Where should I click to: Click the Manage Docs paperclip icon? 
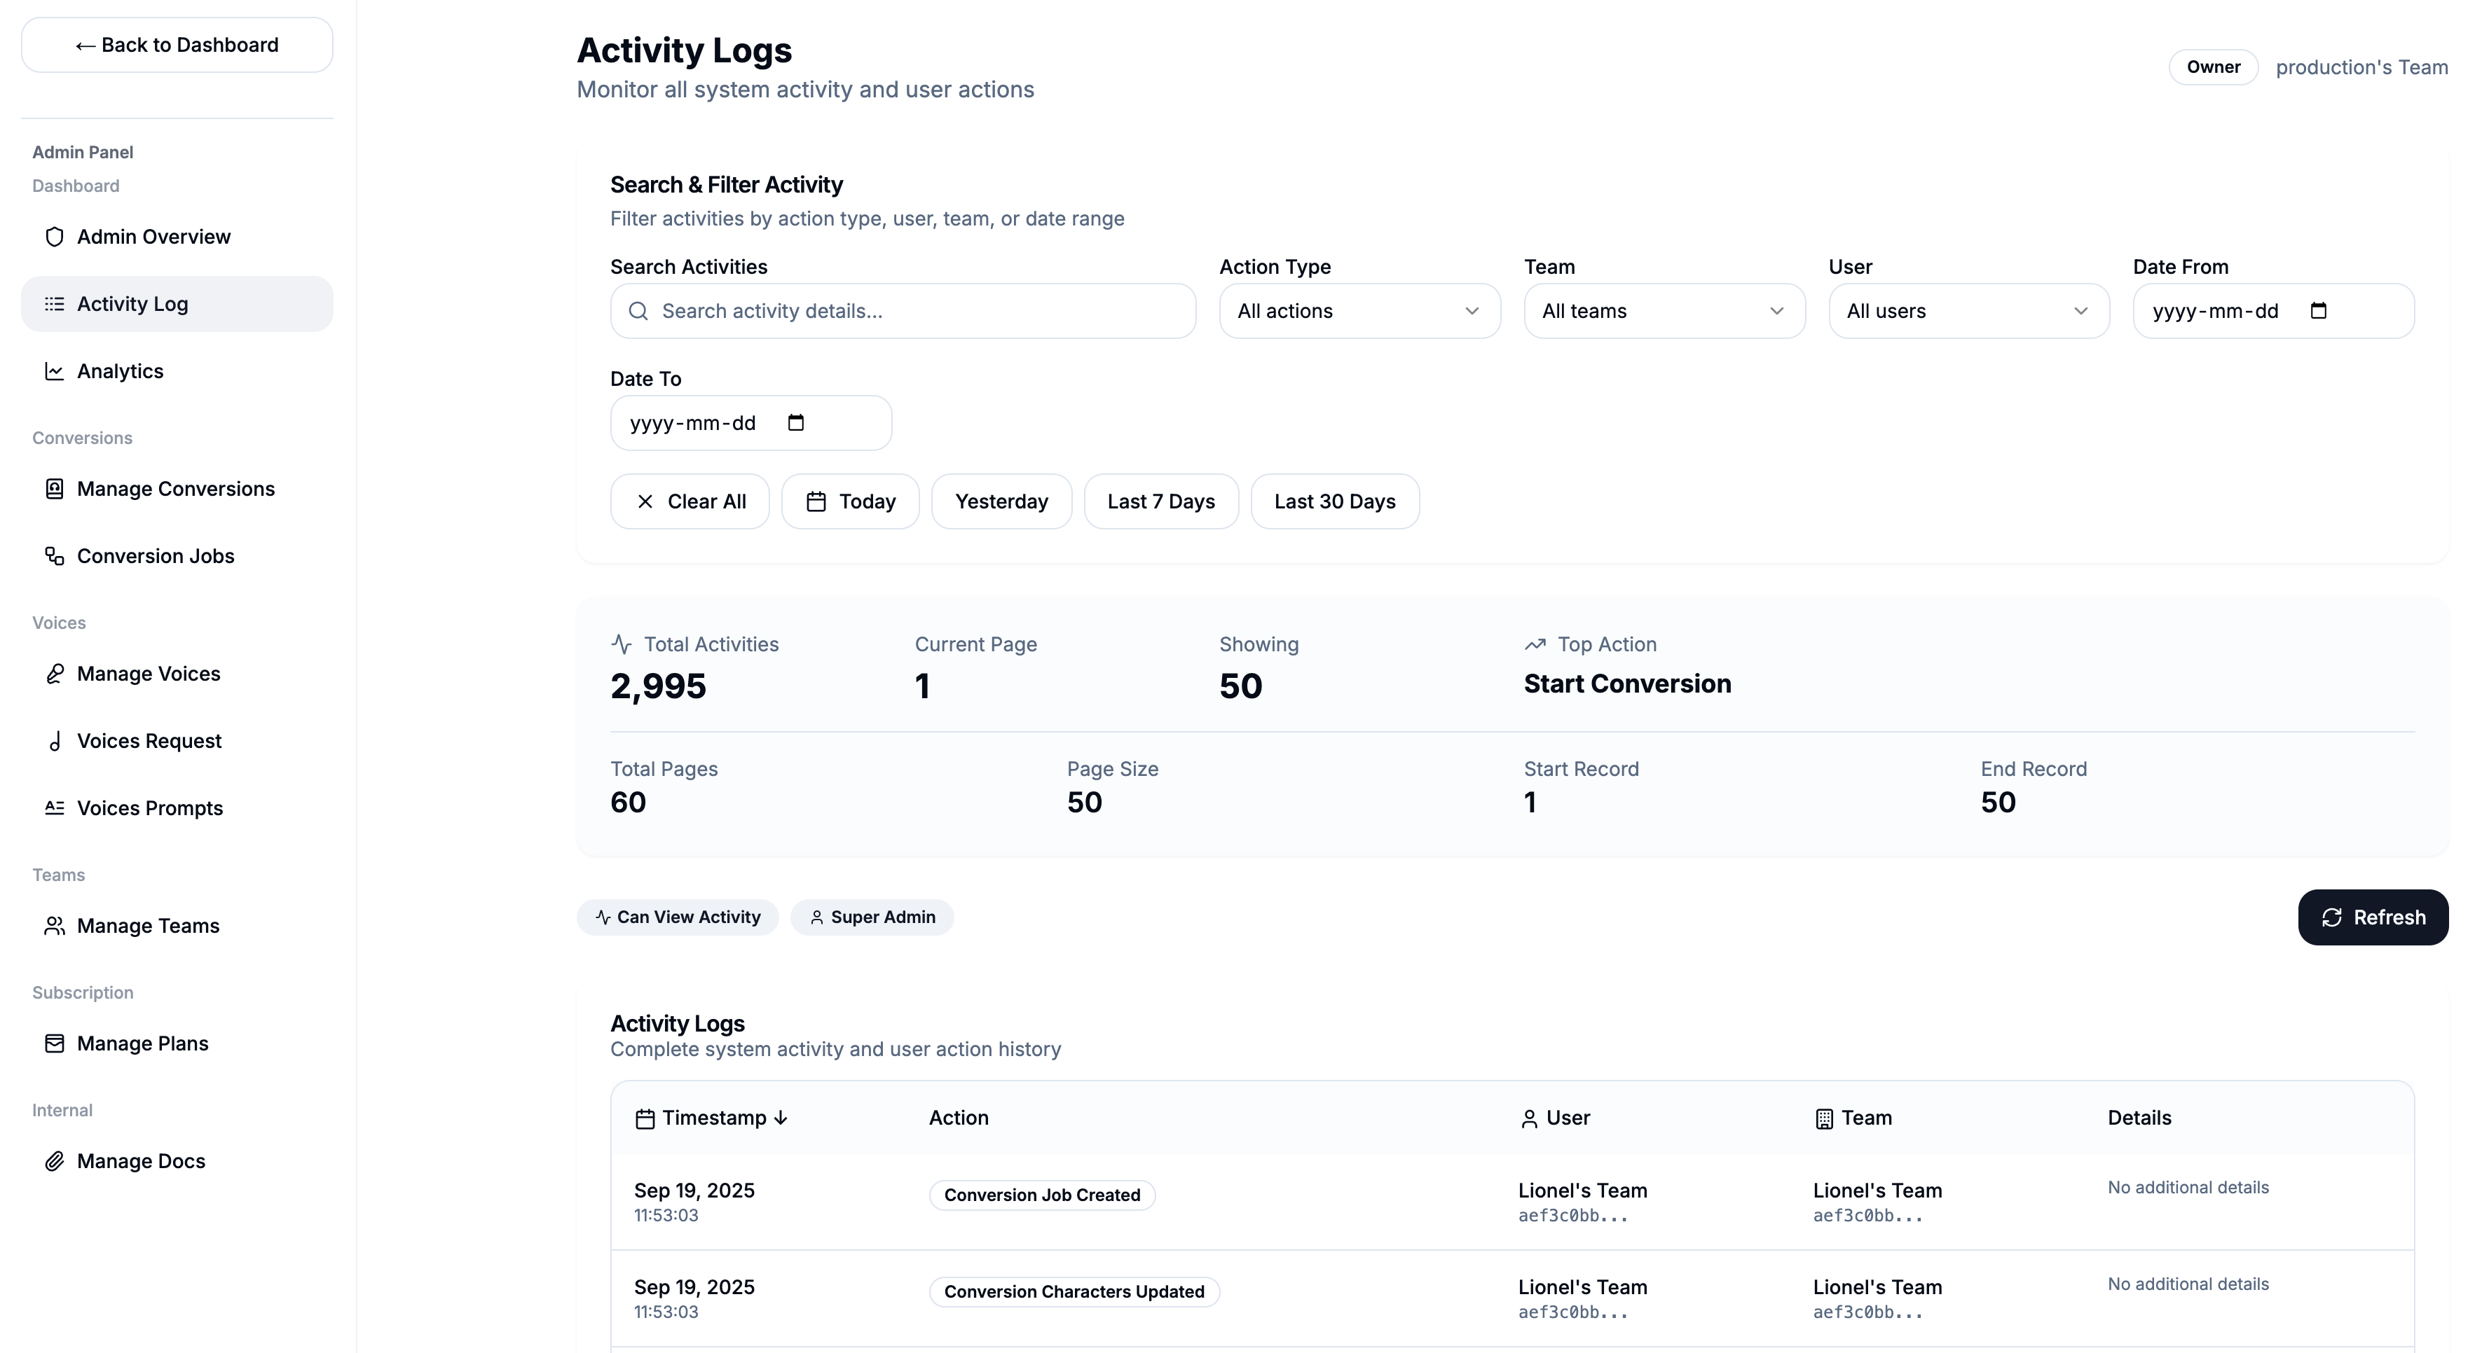pyautogui.click(x=54, y=1161)
